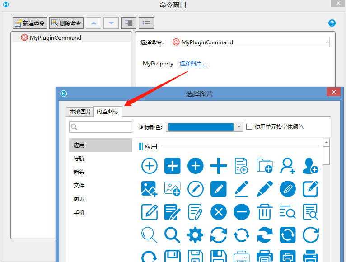Choose the filled document with pen icon
346x262 pixels.
click(173, 212)
